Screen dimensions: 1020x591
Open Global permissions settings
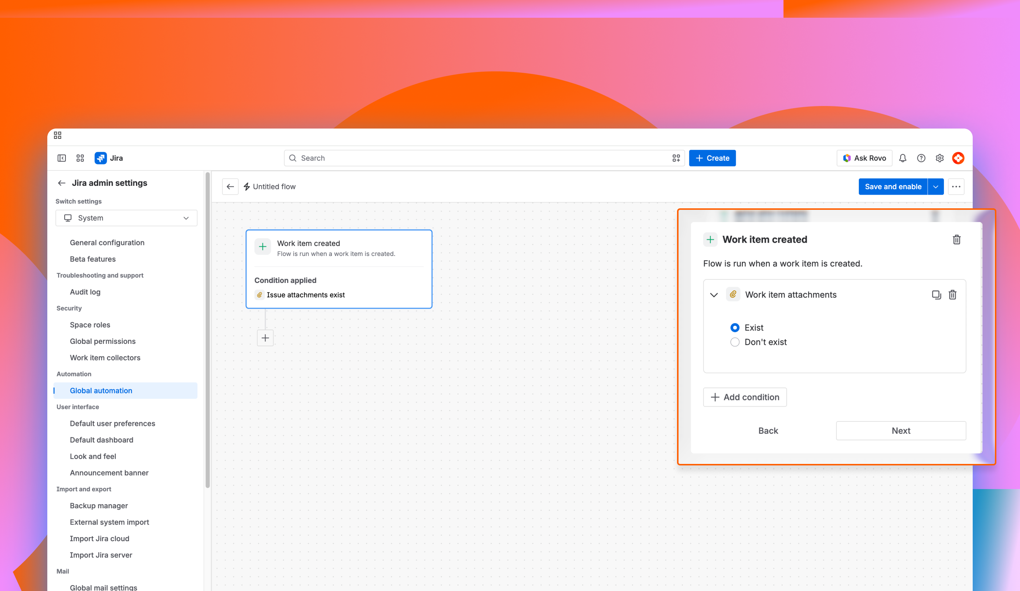tap(102, 341)
